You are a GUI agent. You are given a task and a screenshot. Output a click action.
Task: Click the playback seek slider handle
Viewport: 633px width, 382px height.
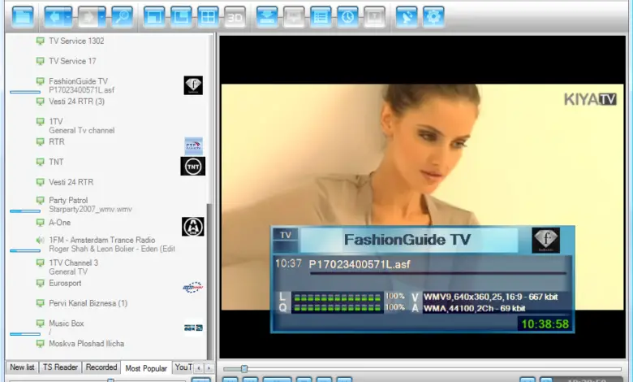(x=243, y=369)
